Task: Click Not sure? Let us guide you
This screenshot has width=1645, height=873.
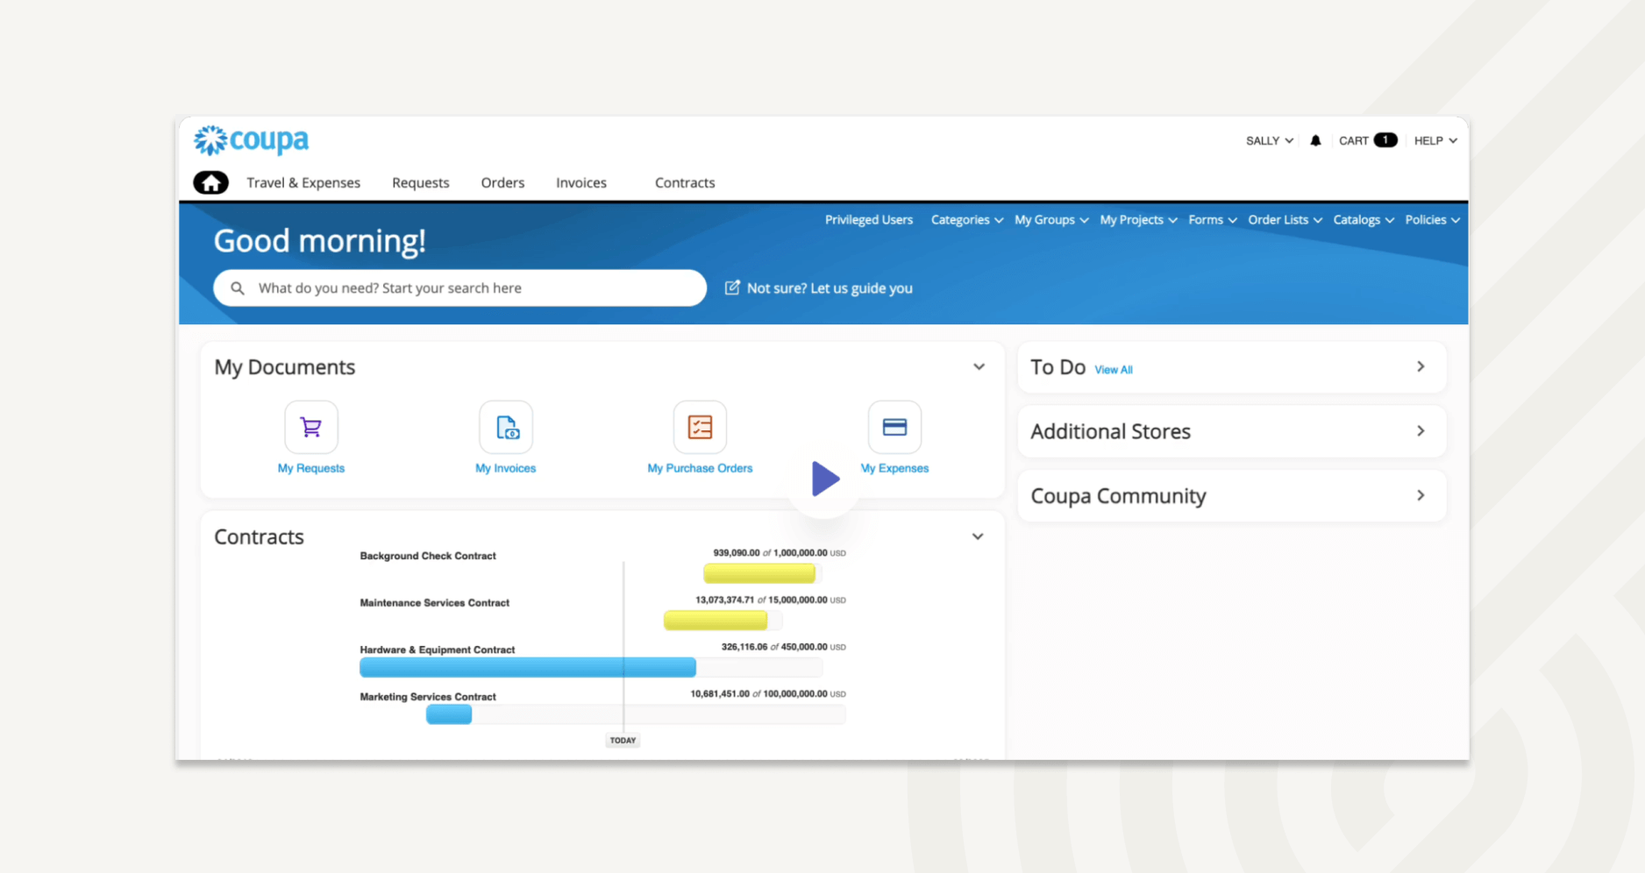Action: coord(830,288)
